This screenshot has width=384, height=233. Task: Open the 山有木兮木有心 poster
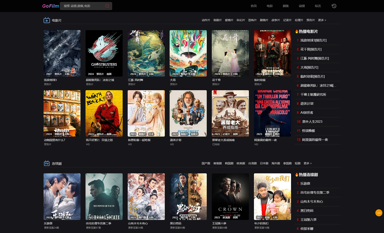point(146,197)
